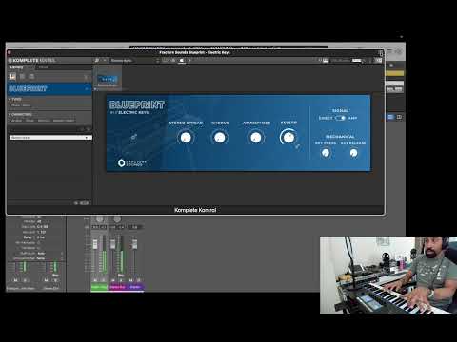Click the Komplete Kontrol logo
457x342 pixels.
pos(31,60)
